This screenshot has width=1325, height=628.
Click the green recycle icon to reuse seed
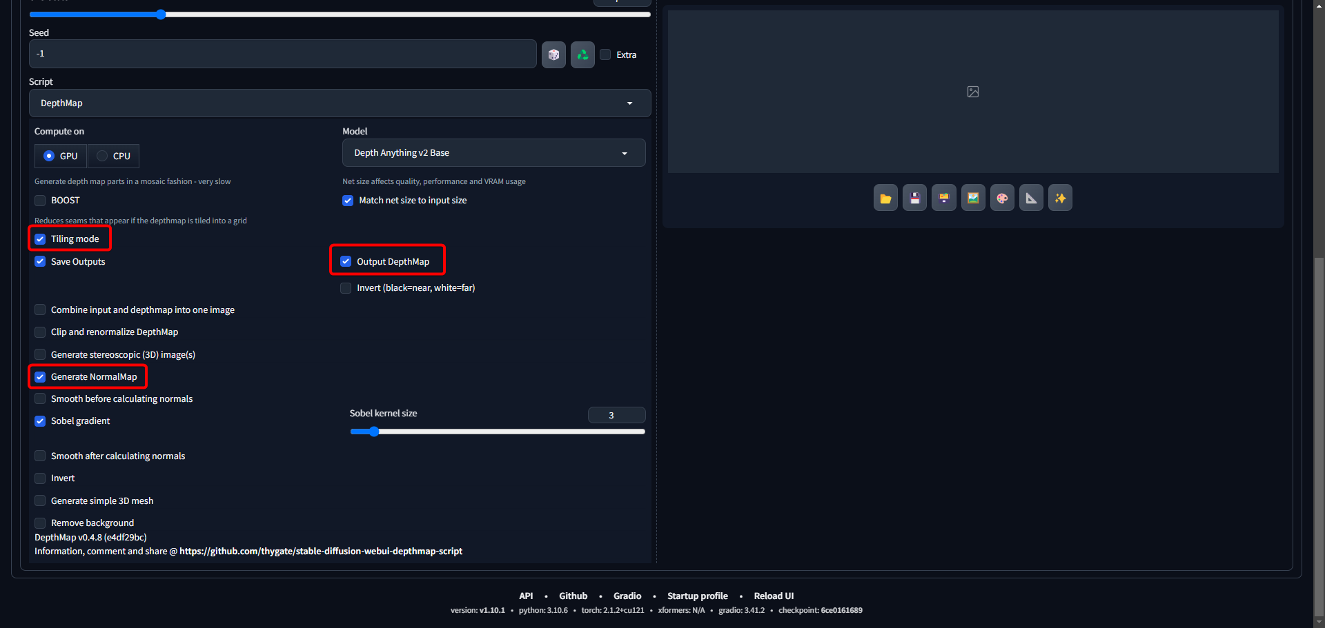[x=582, y=54]
